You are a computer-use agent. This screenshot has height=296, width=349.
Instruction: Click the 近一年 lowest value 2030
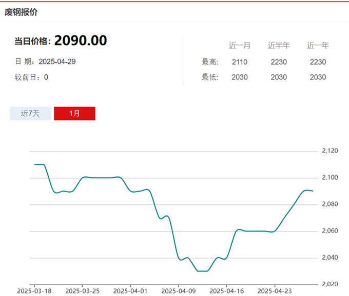318,77
